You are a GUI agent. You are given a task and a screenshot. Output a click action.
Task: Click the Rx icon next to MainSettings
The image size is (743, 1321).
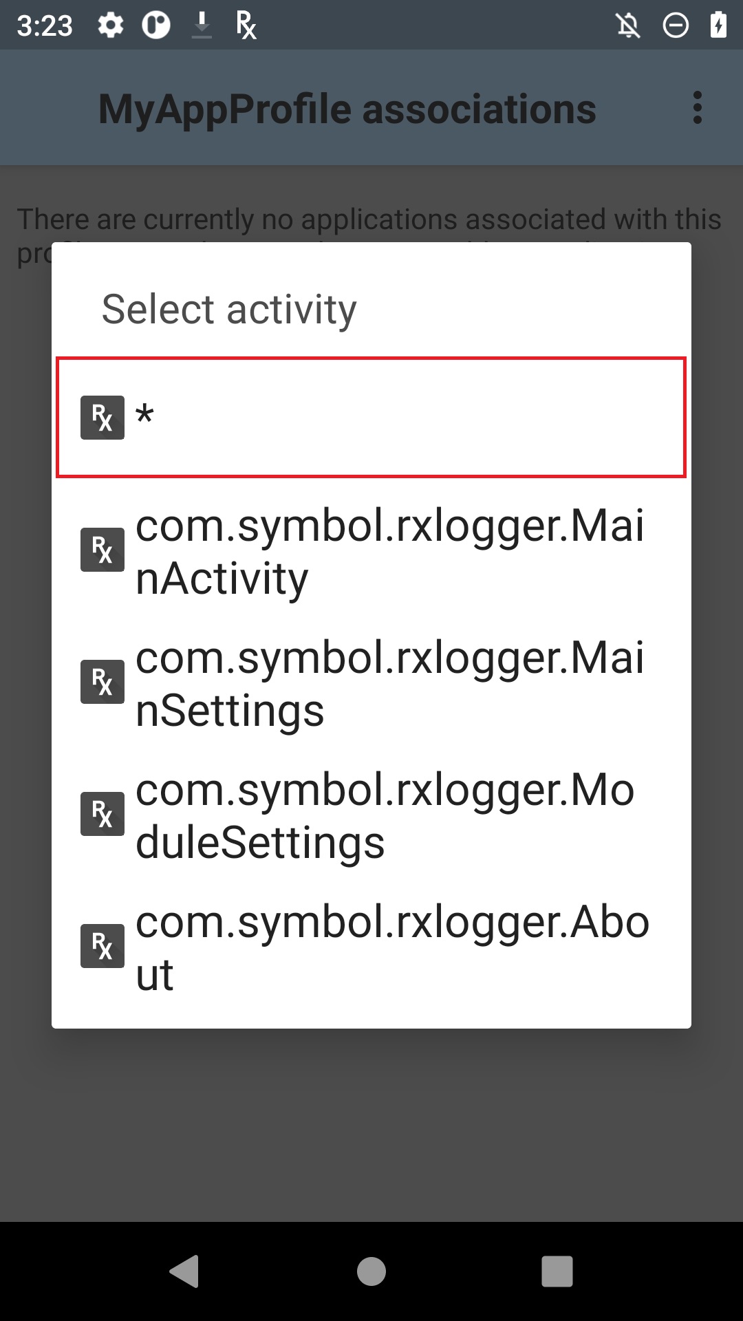click(103, 682)
